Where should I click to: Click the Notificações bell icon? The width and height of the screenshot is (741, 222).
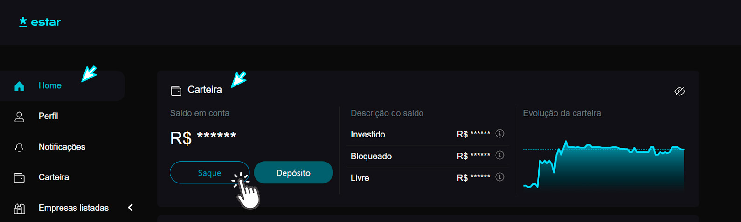click(19, 147)
